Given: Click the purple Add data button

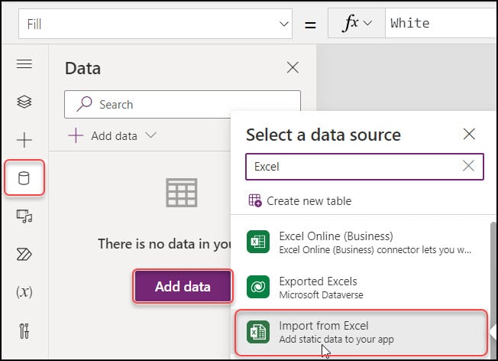Looking at the screenshot, I should click(183, 286).
